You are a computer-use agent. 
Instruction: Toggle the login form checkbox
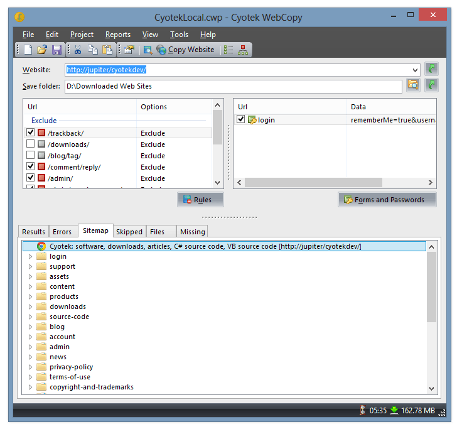240,119
